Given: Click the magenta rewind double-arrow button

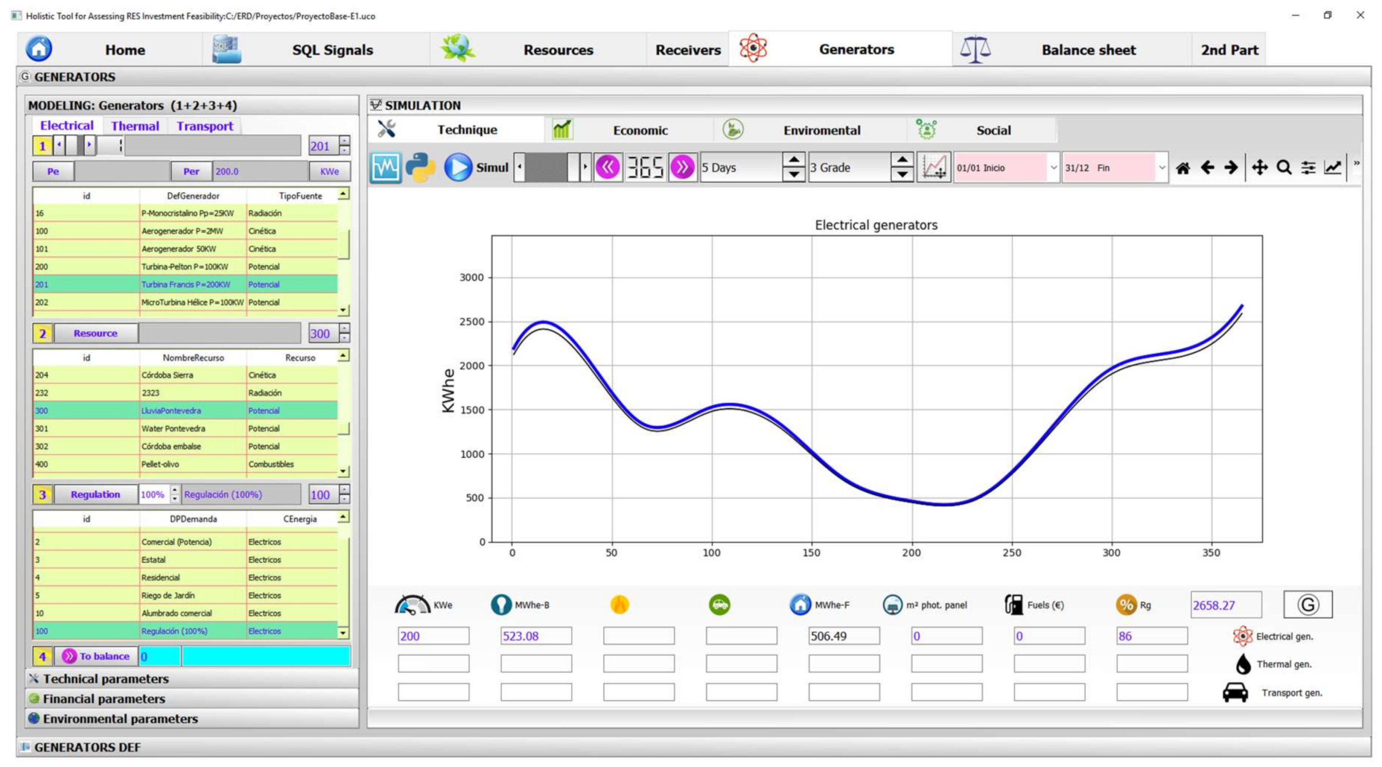Looking at the screenshot, I should pos(607,168).
